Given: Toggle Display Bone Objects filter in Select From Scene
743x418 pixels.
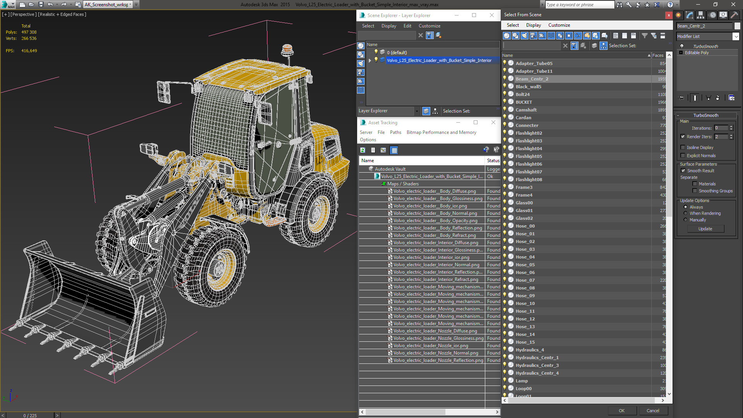Looking at the screenshot, I should click(x=578, y=36).
